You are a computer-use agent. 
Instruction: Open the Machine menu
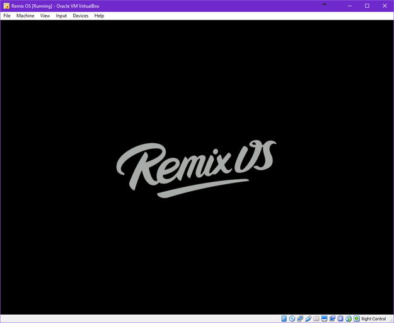tap(25, 16)
